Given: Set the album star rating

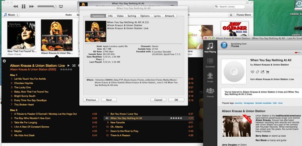Looking at the screenshot, I should click(66, 69).
